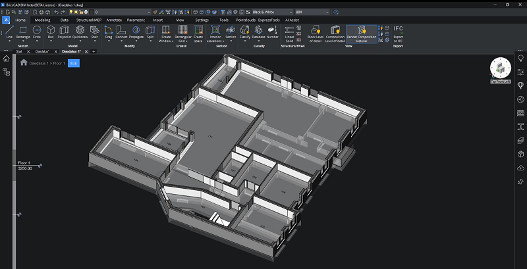Click the Floor 1 level marker
527x269 pixels.
[24, 162]
